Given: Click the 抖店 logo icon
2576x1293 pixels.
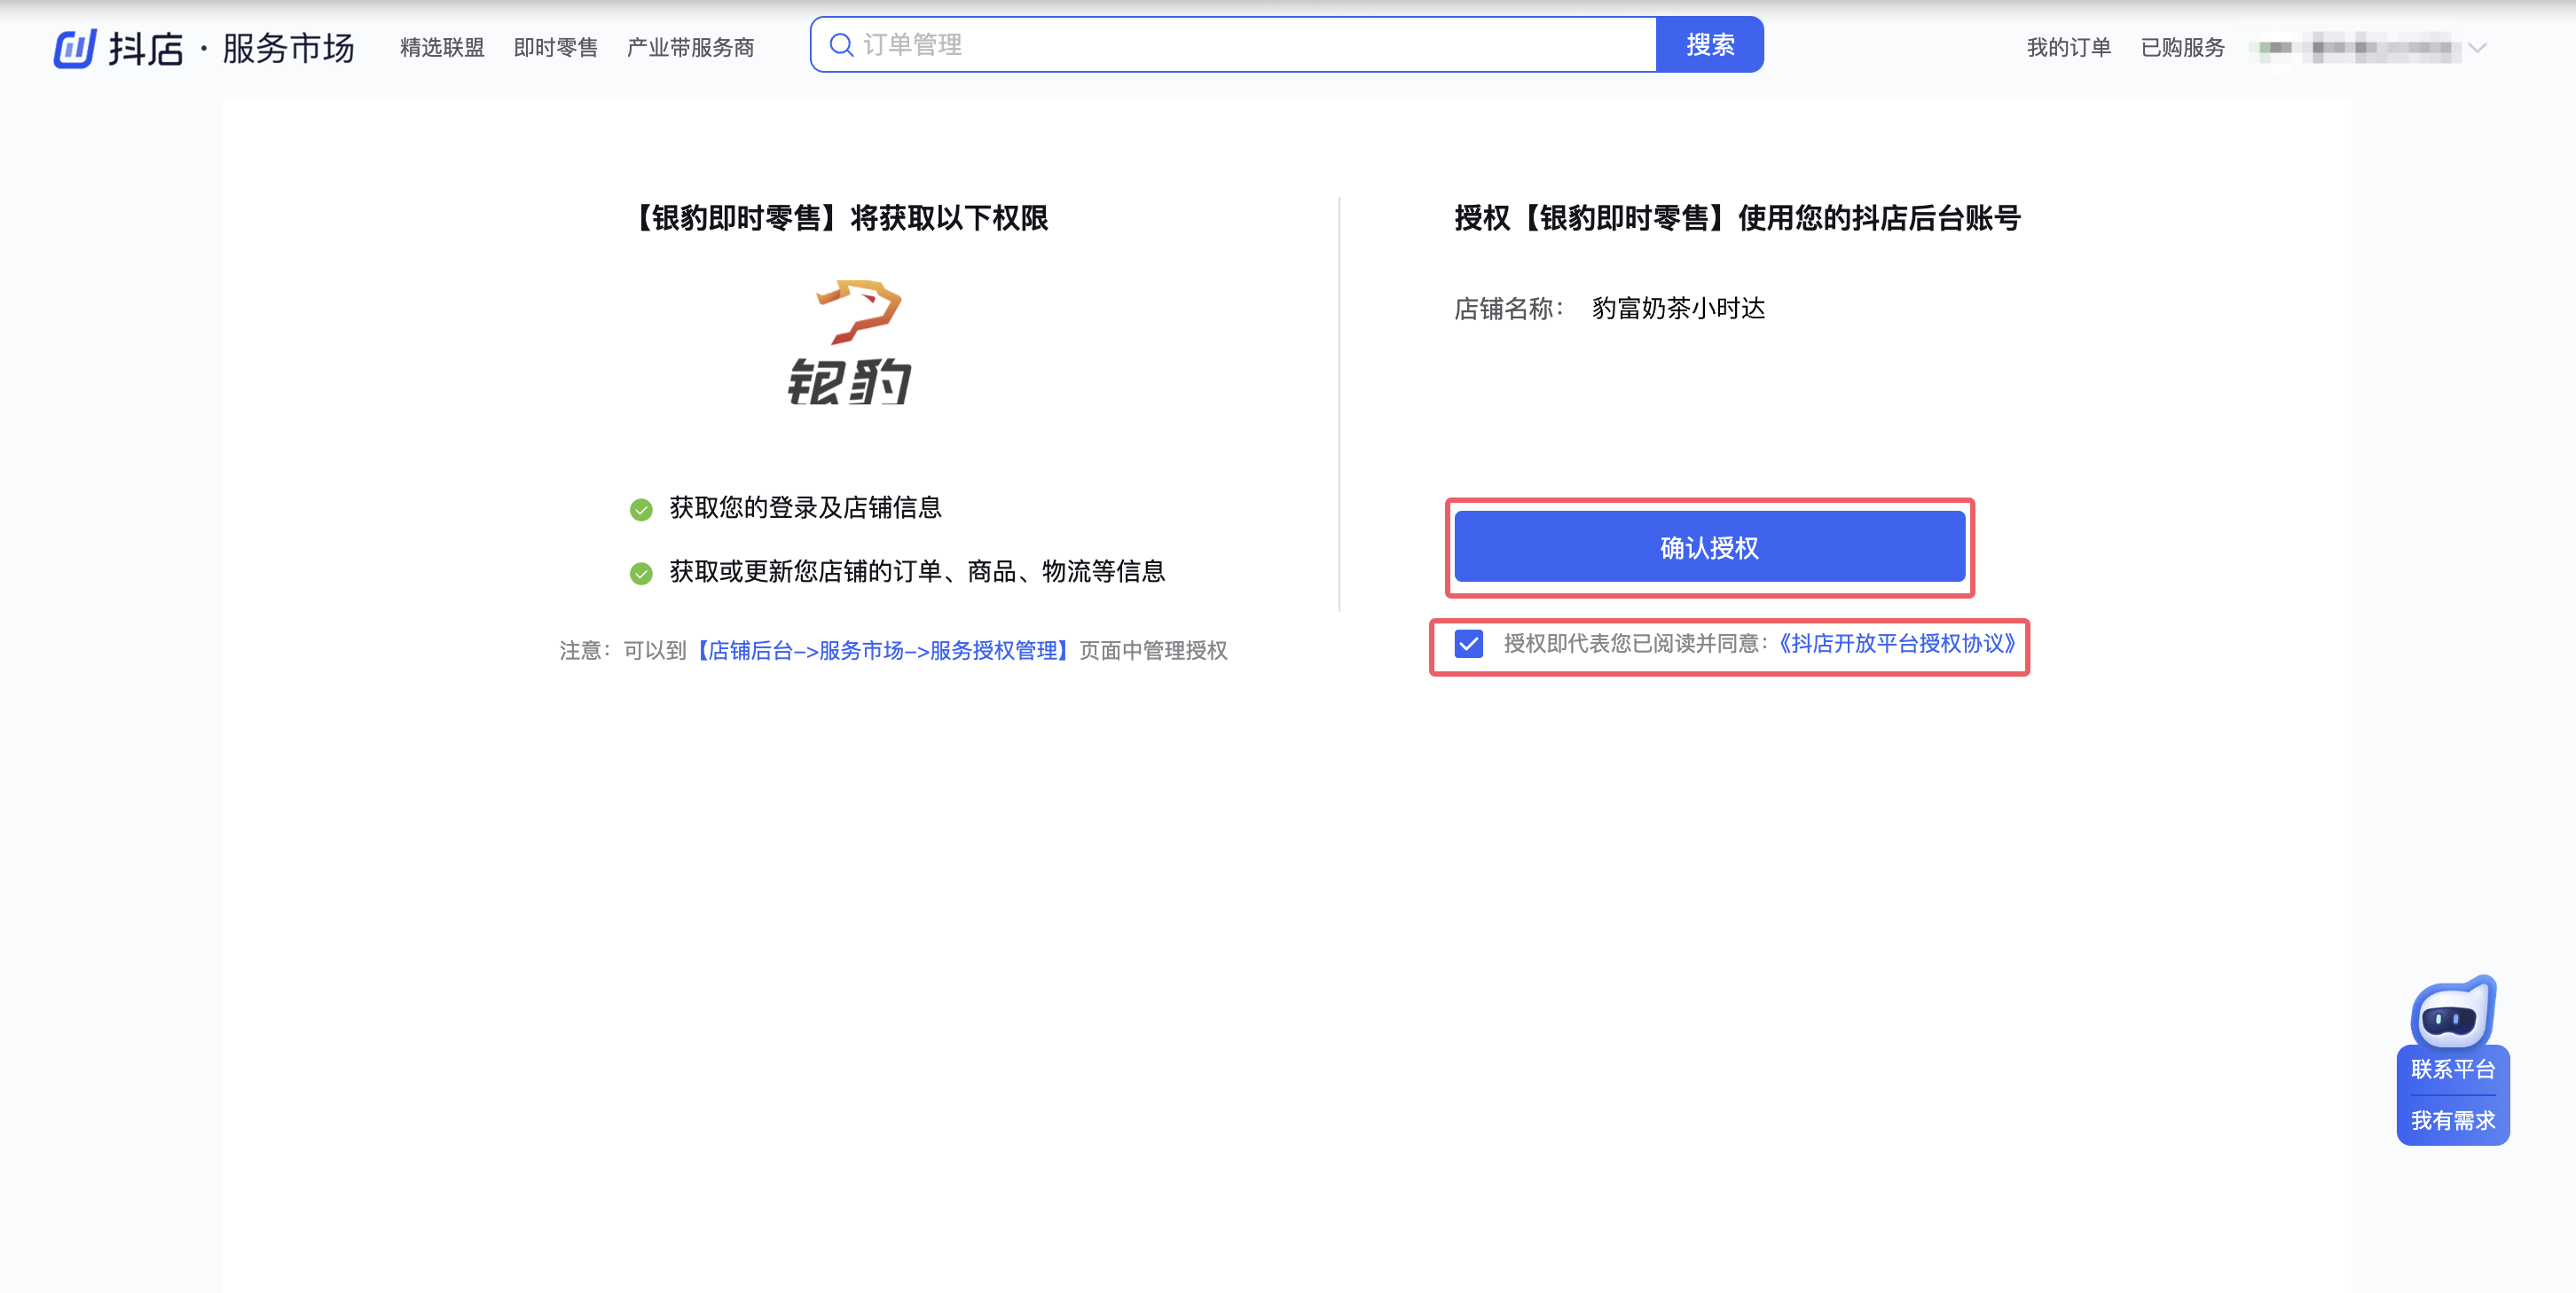Looking at the screenshot, I should (x=74, y=47).
